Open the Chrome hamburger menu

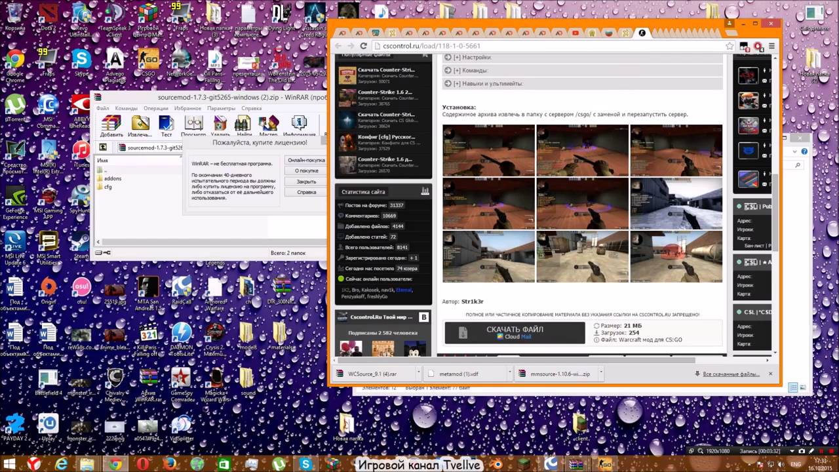[x=771, y=46]
